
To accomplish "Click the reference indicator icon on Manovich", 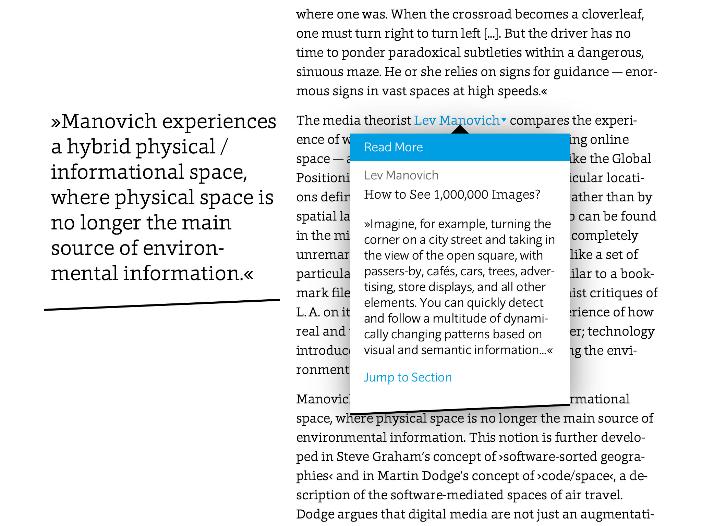I will pos(503,121).
